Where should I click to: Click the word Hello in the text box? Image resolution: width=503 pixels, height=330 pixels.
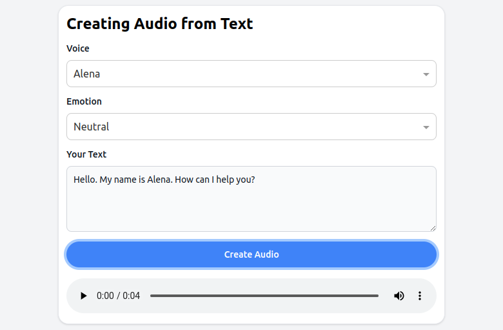point(84,180)
